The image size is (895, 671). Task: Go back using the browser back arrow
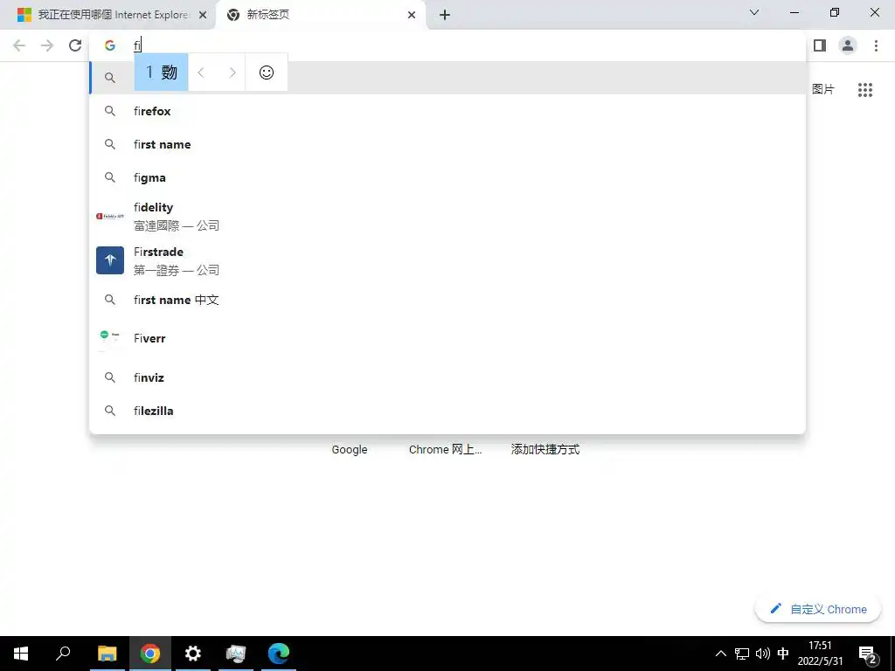[19, 45]
